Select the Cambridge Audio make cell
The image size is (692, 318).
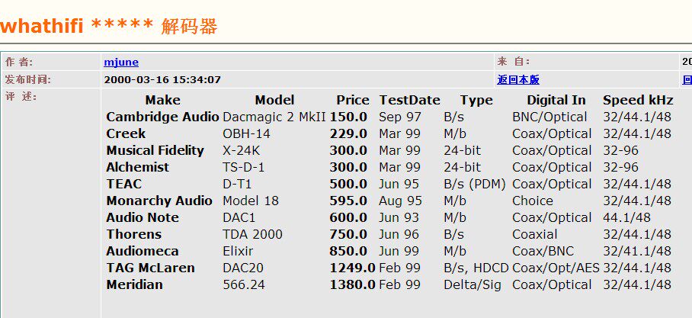point(162,117)
